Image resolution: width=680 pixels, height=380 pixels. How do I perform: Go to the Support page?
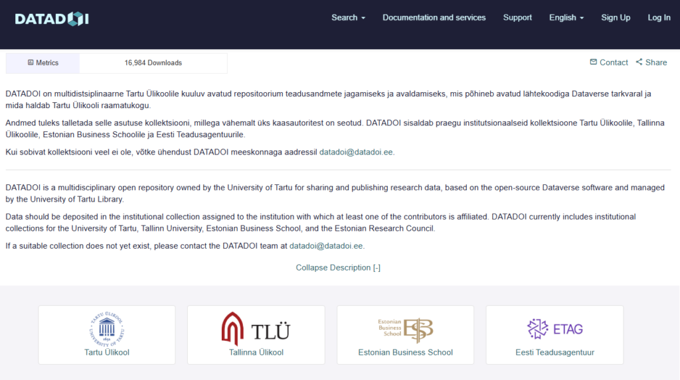[517, 18]
